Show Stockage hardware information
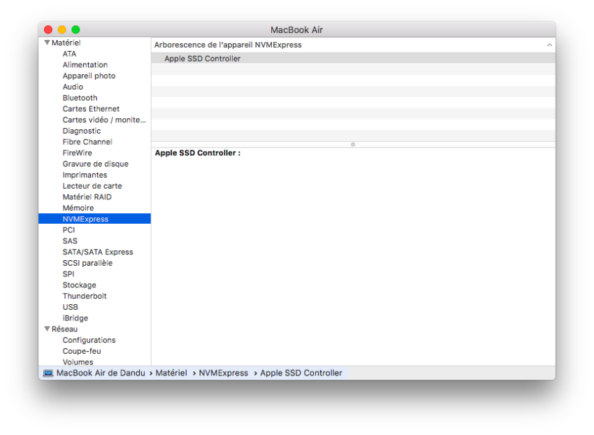This screenshot has width=594, height=435. tap(79, 285)
